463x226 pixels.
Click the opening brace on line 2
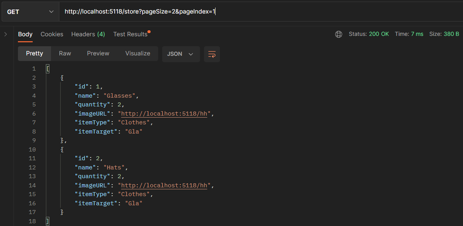62,78
